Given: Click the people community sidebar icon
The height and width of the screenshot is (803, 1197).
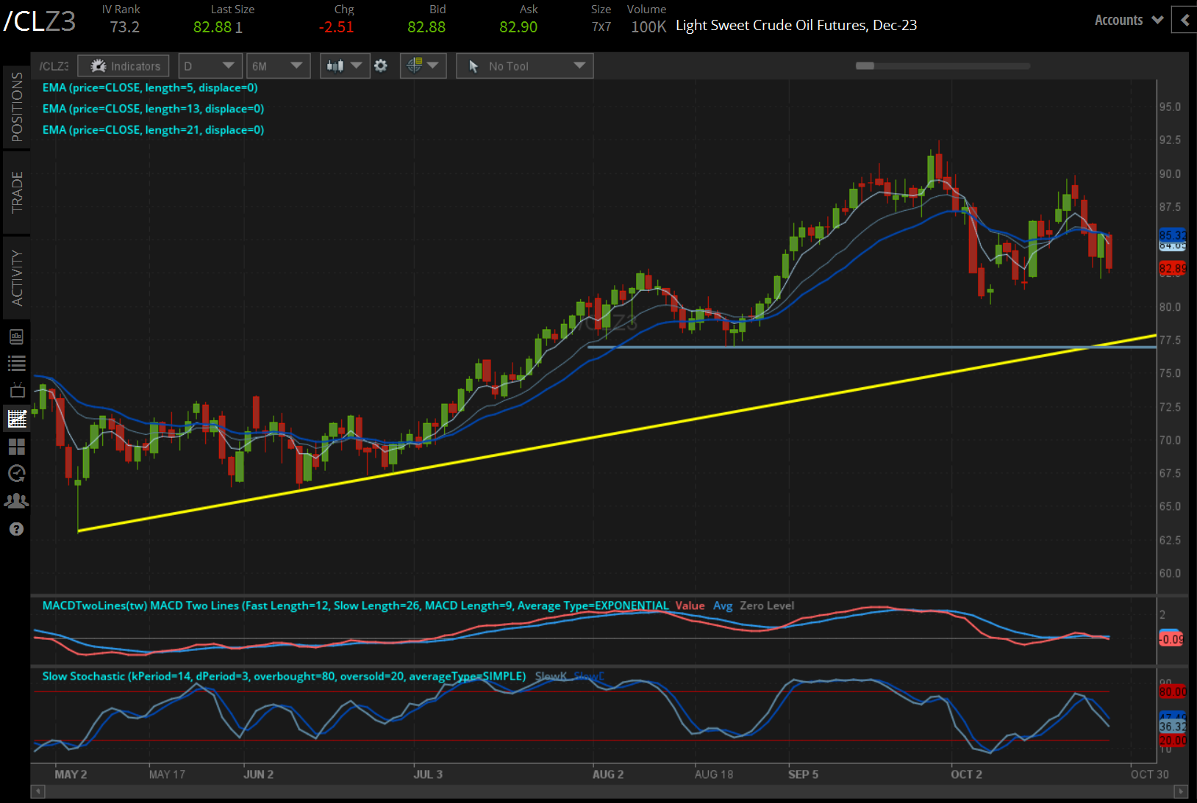Looking at the screenshot, I should [16, 501].
